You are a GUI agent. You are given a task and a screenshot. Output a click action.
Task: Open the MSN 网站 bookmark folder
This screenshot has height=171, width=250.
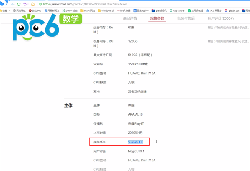pos(87,10)
